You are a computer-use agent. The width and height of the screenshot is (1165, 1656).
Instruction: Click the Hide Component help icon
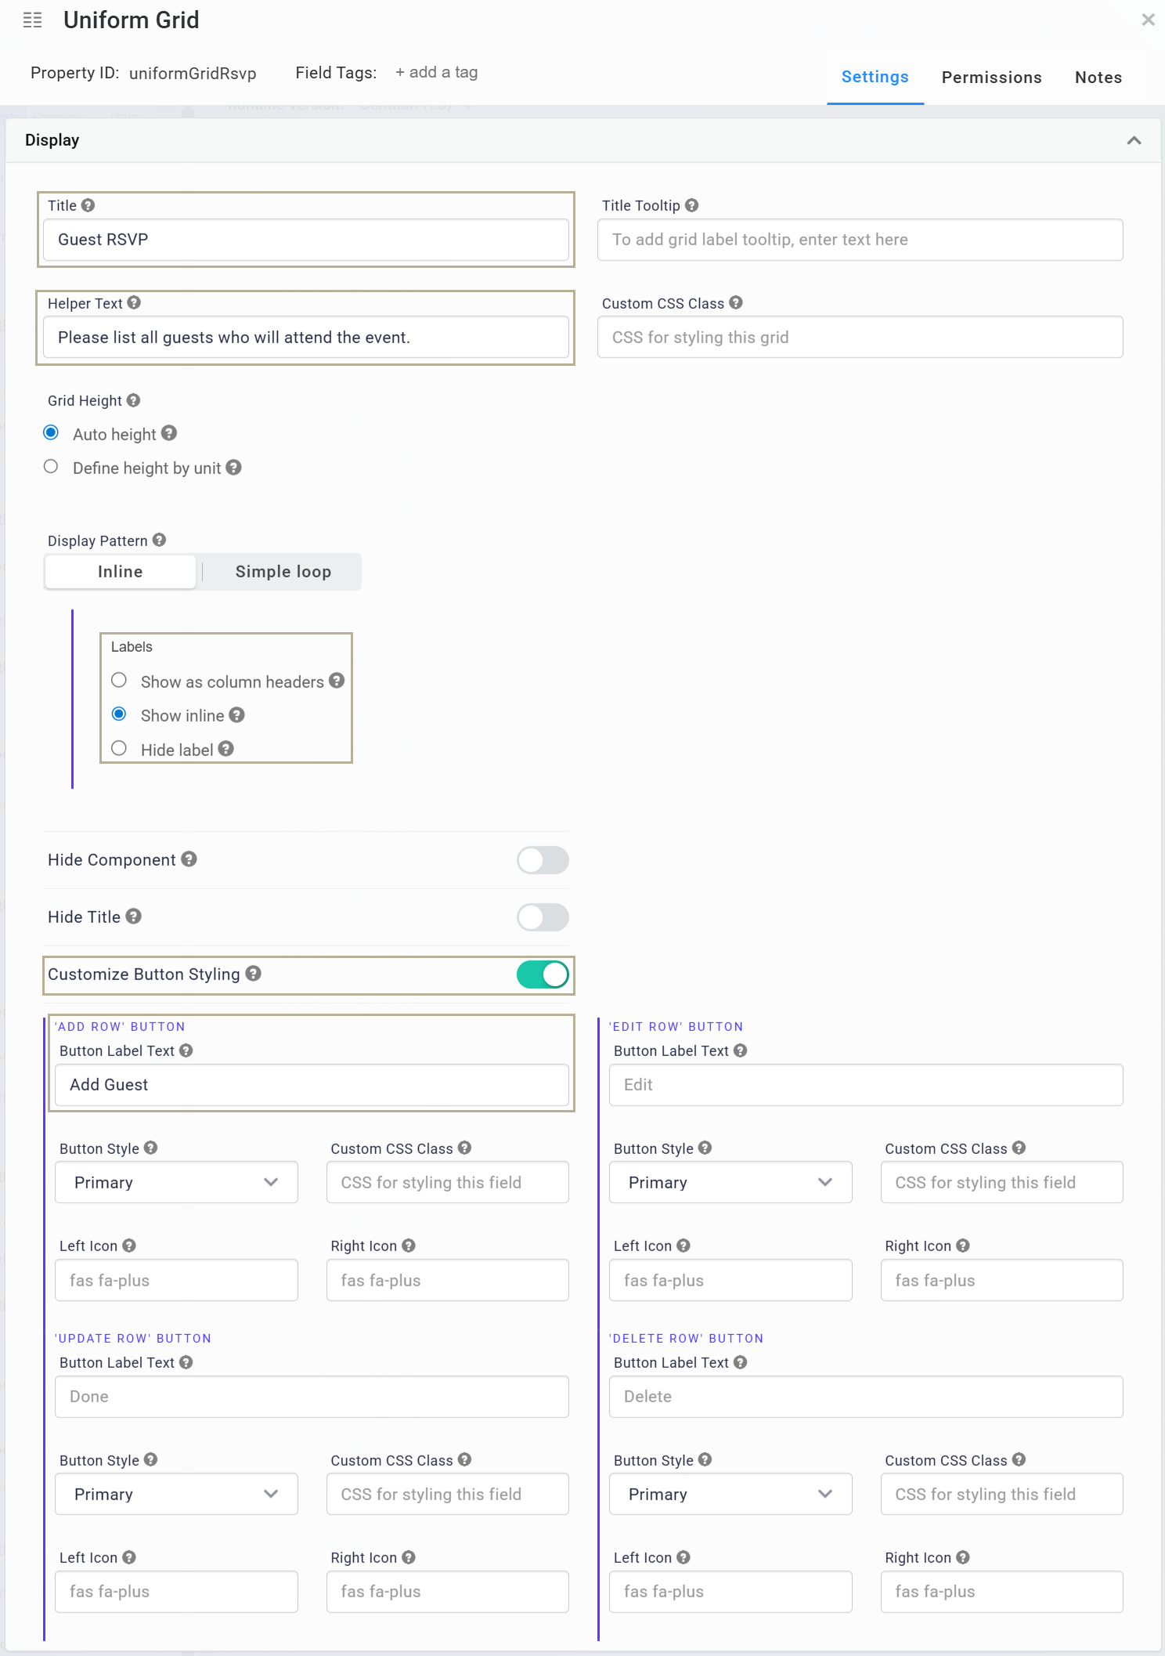[189, 859]
